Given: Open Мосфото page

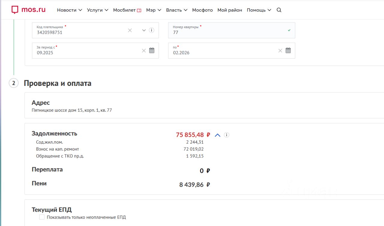Looking at the screenshot, I should pos(202,10).
